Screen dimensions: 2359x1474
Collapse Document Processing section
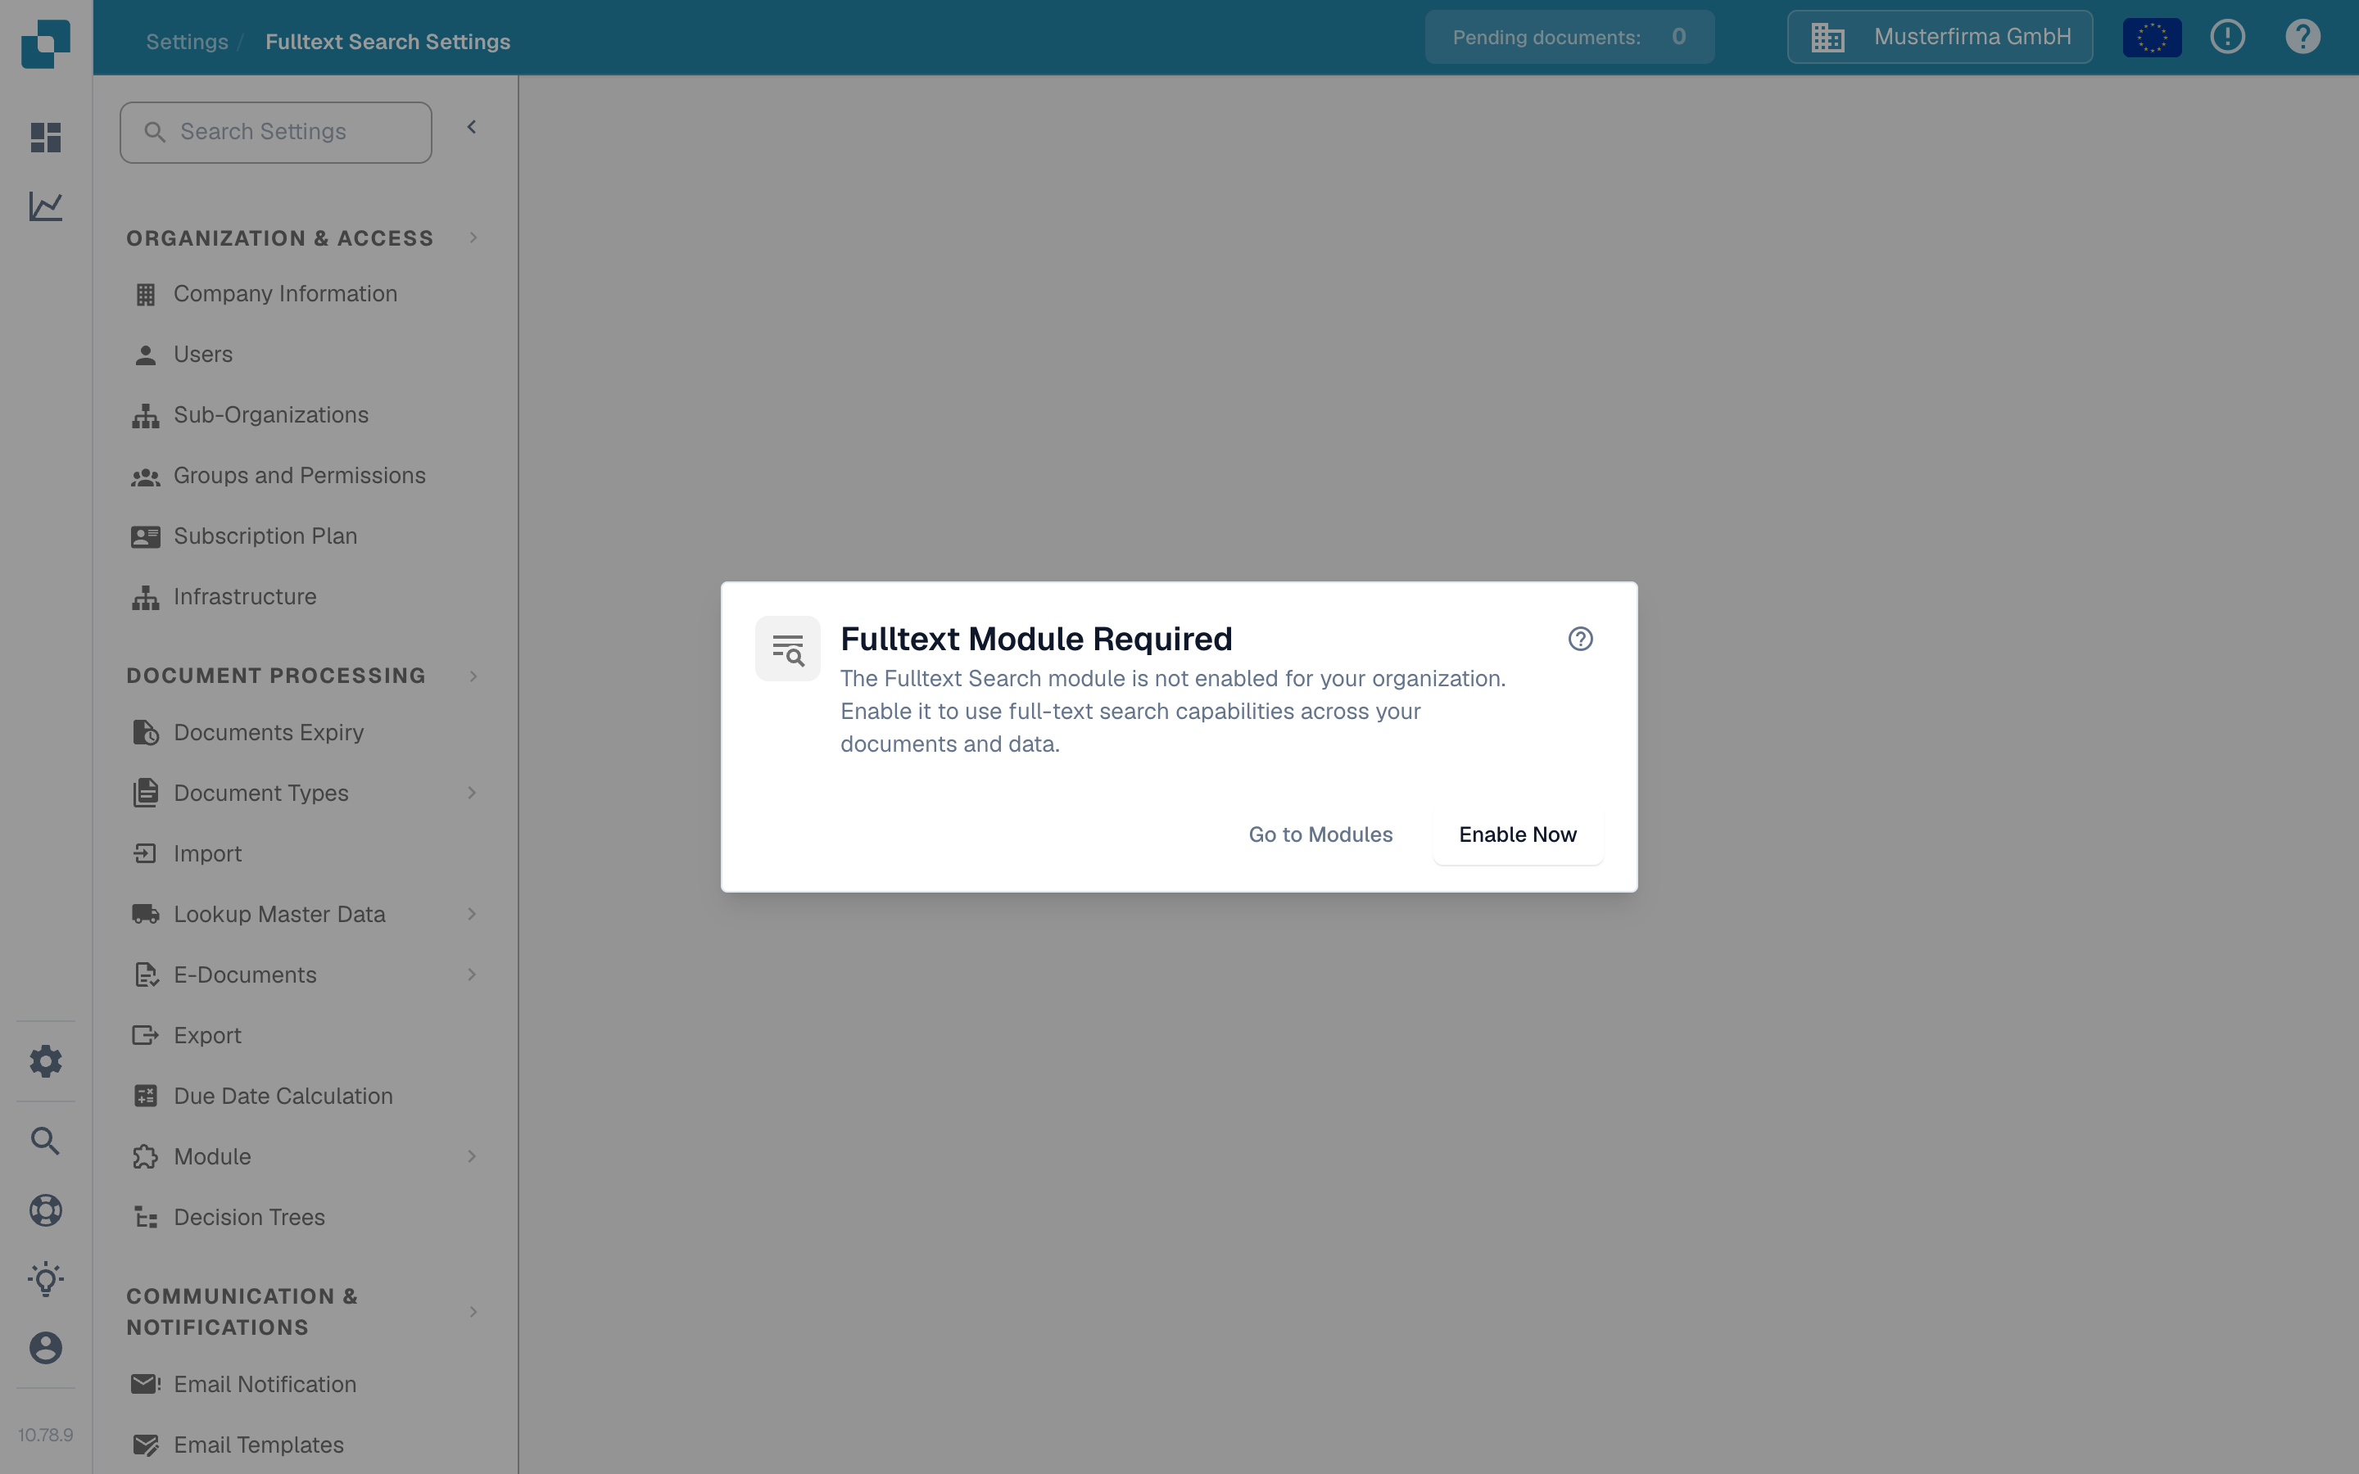coord(473,676)
